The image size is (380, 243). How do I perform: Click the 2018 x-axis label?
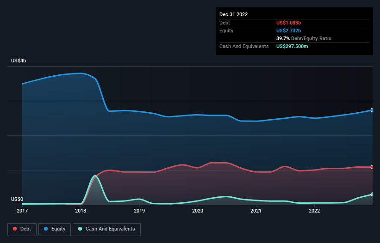click(x=81, y=211)
